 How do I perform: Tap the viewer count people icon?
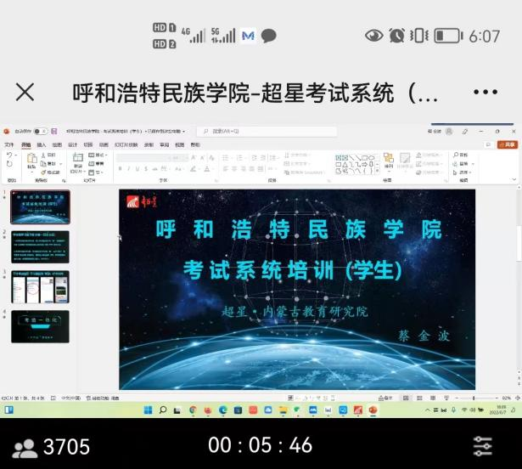click(x=25, y=446)
